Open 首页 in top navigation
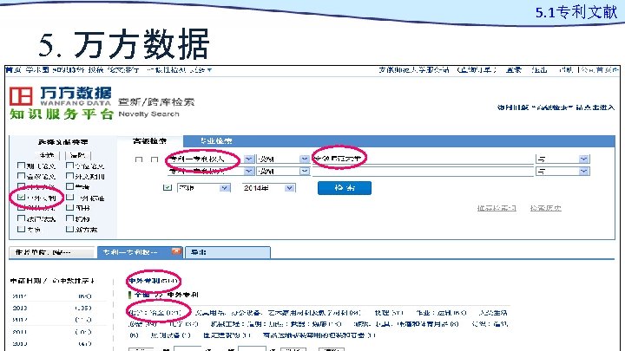The image size is (625, 351). (13, 70)
